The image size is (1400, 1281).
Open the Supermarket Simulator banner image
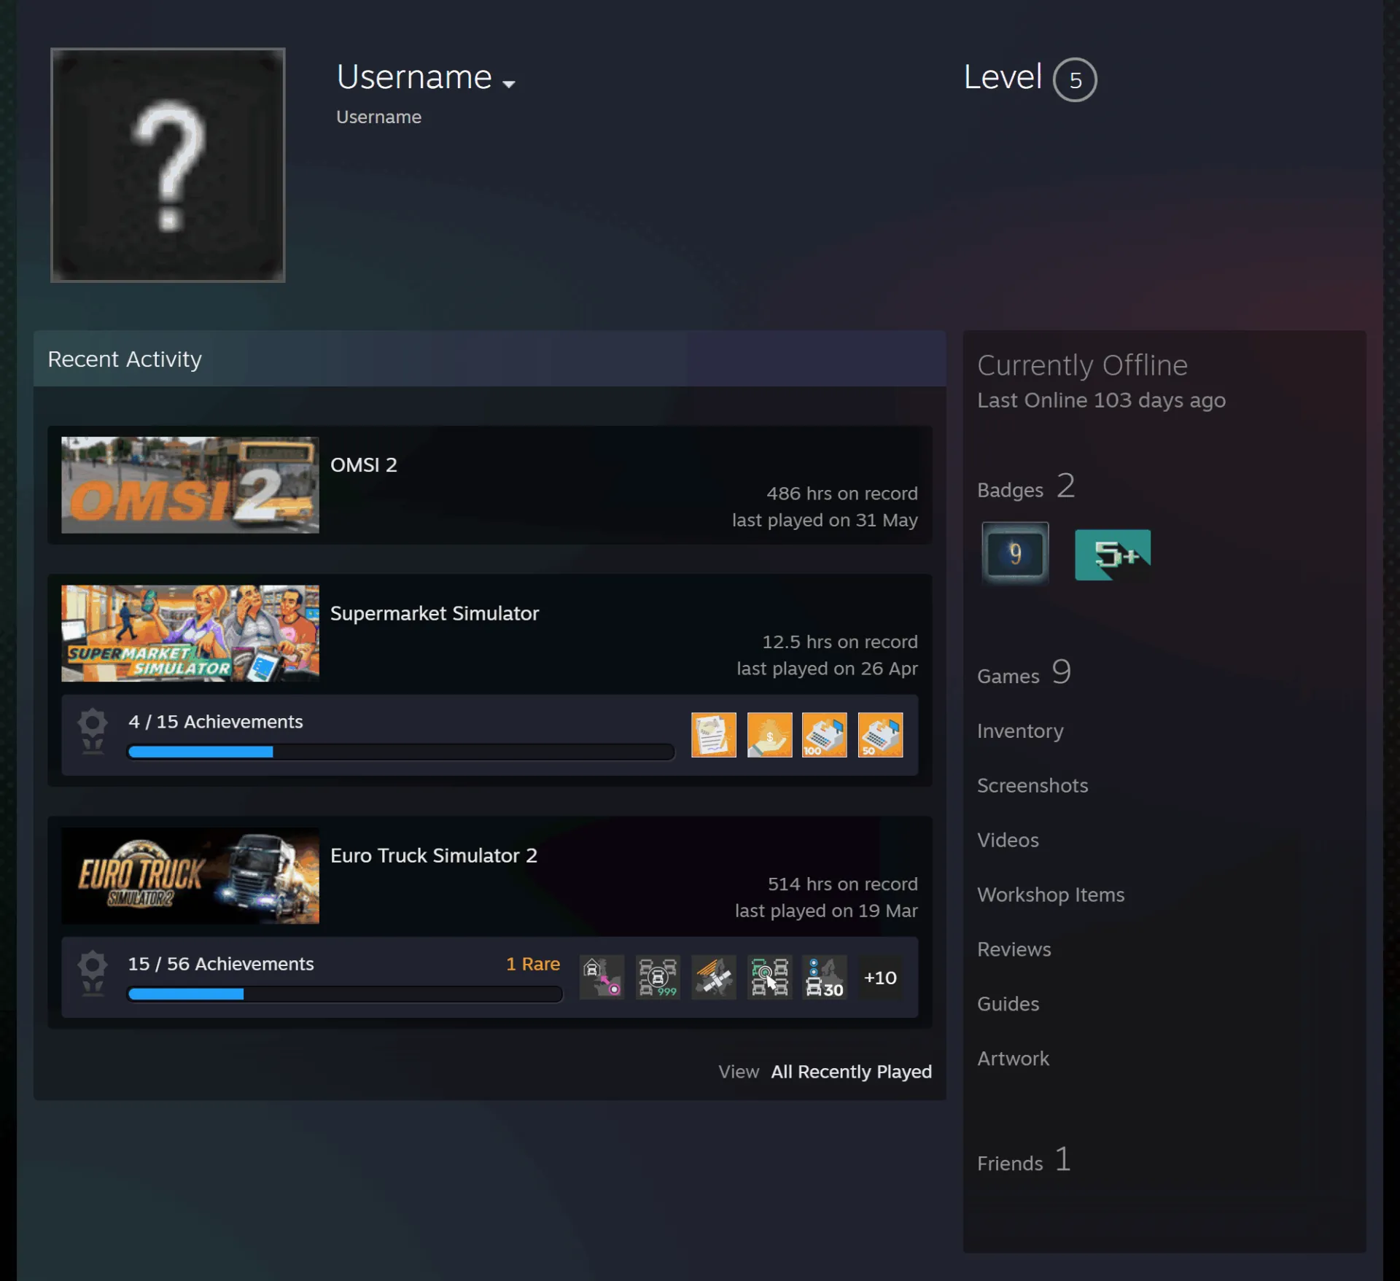[190, 634]
